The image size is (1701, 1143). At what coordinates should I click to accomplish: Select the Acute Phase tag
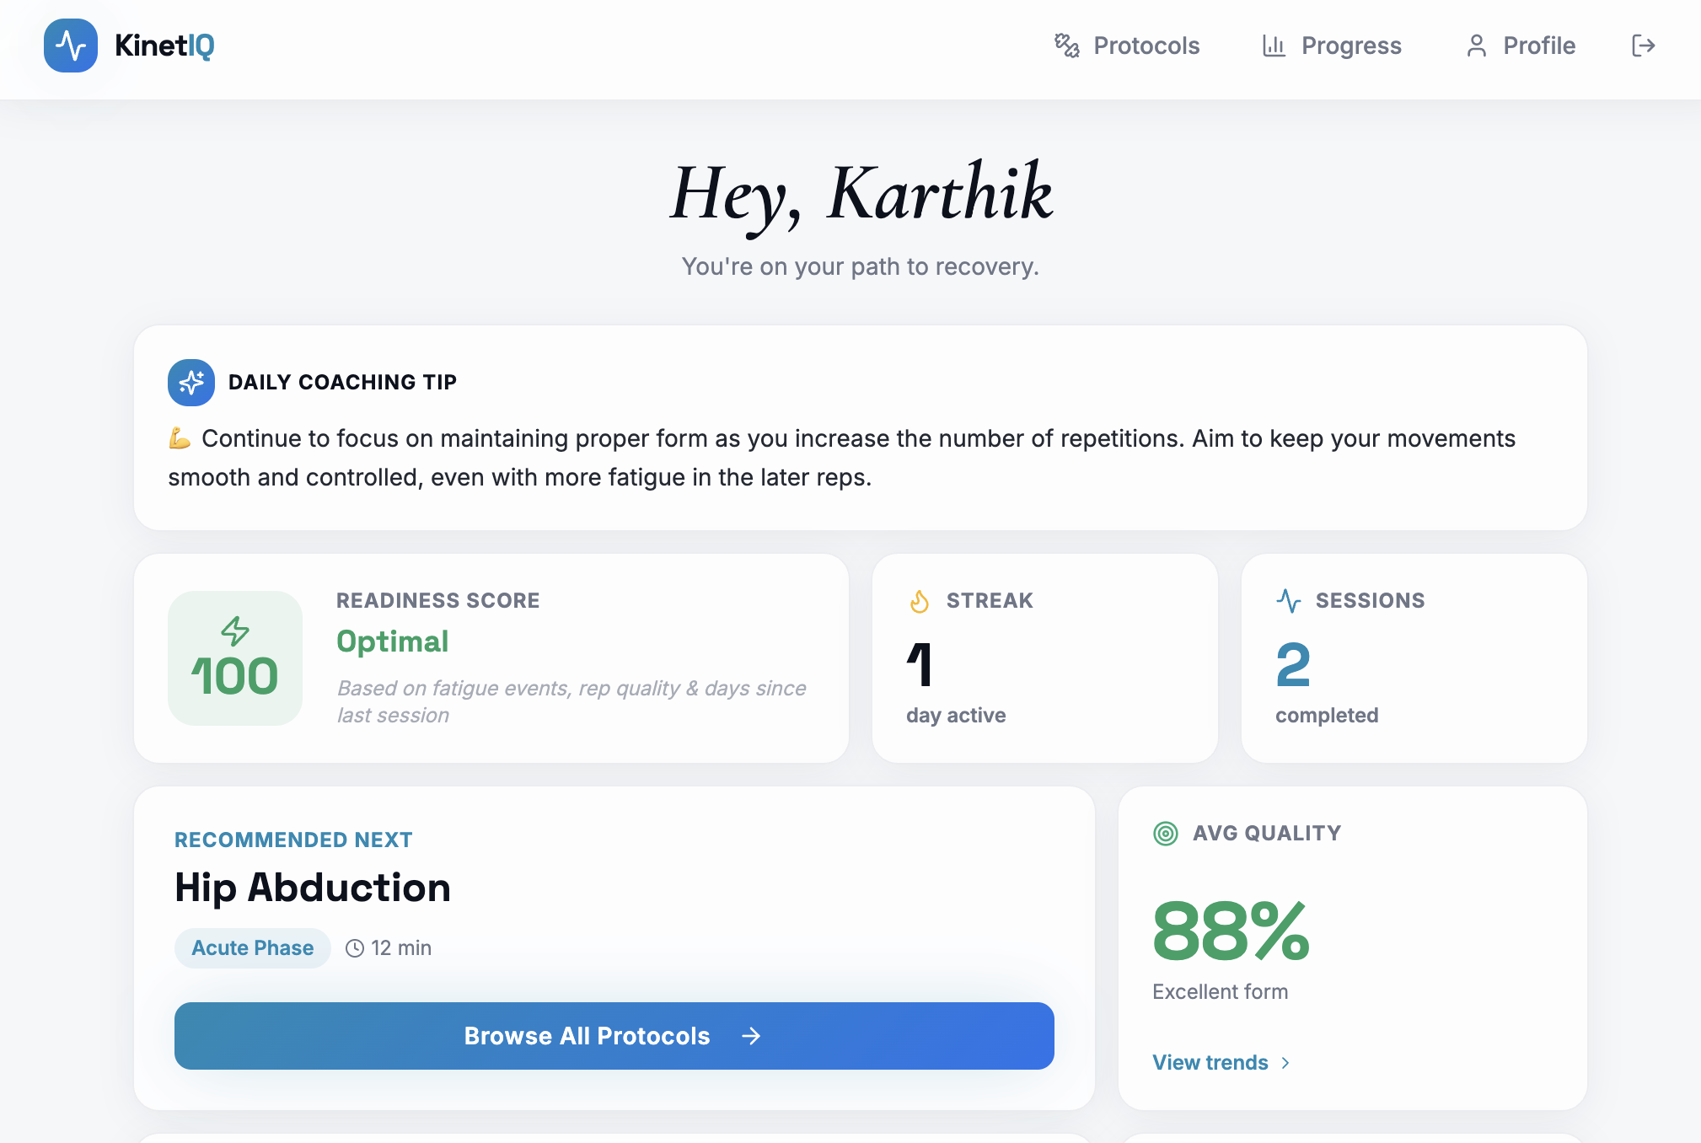coord(252,948)
